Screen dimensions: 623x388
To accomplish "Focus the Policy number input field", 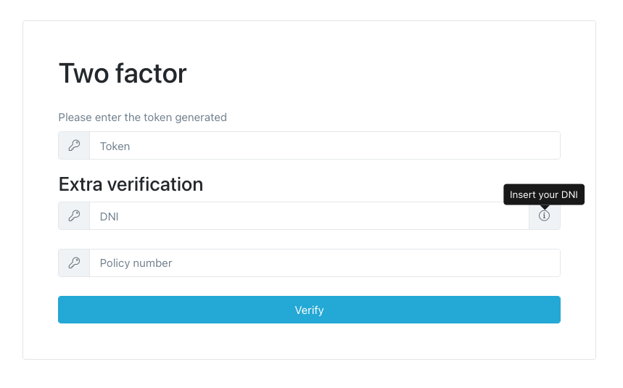I will [324, 263].
